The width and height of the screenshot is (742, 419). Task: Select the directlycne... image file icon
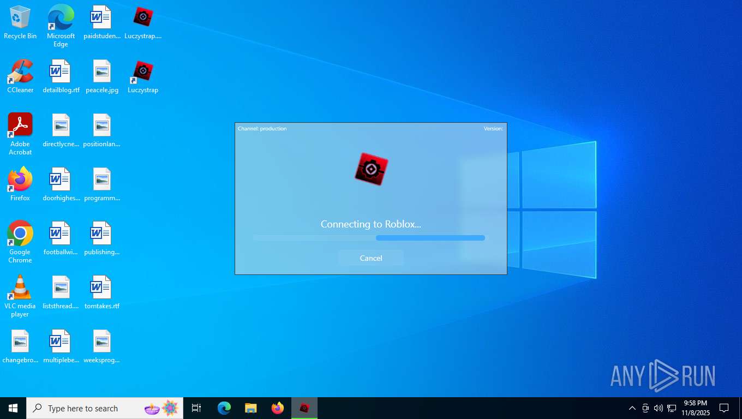[61, 130]
